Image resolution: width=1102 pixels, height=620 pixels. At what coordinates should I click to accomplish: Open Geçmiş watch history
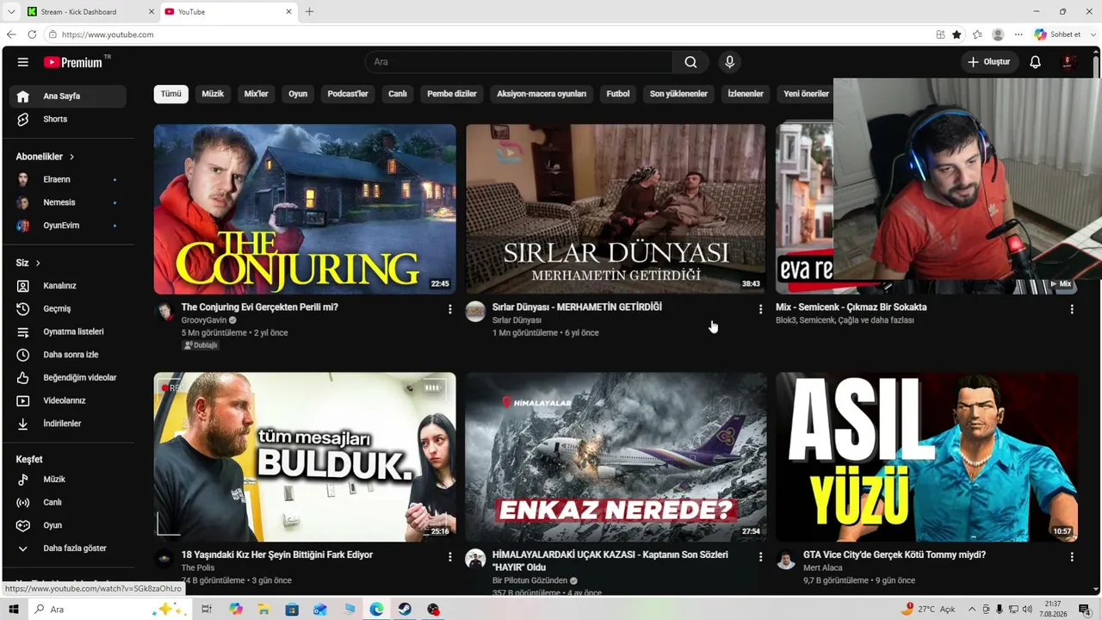(x=68, y=308)
